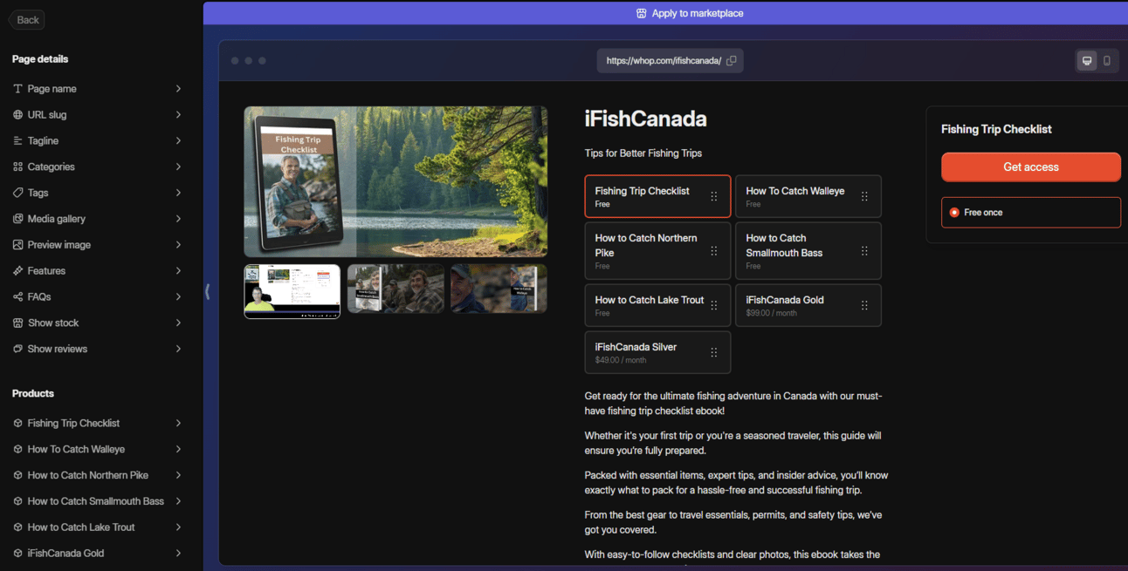
Task: Click the cube icon beside the iFishCanada Gold product
Action: [x=17, y=554]
